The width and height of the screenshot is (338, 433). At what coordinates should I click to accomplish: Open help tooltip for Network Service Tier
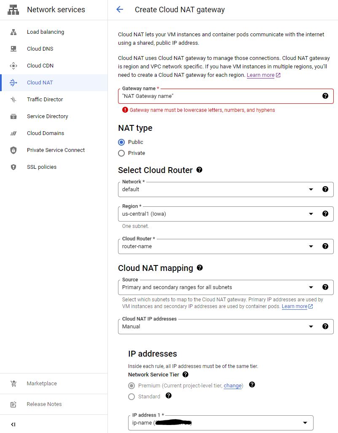coord(185,374)
